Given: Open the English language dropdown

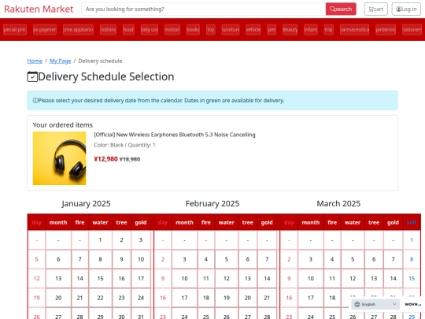Looking at the screenshot, I should pos(375,304).
